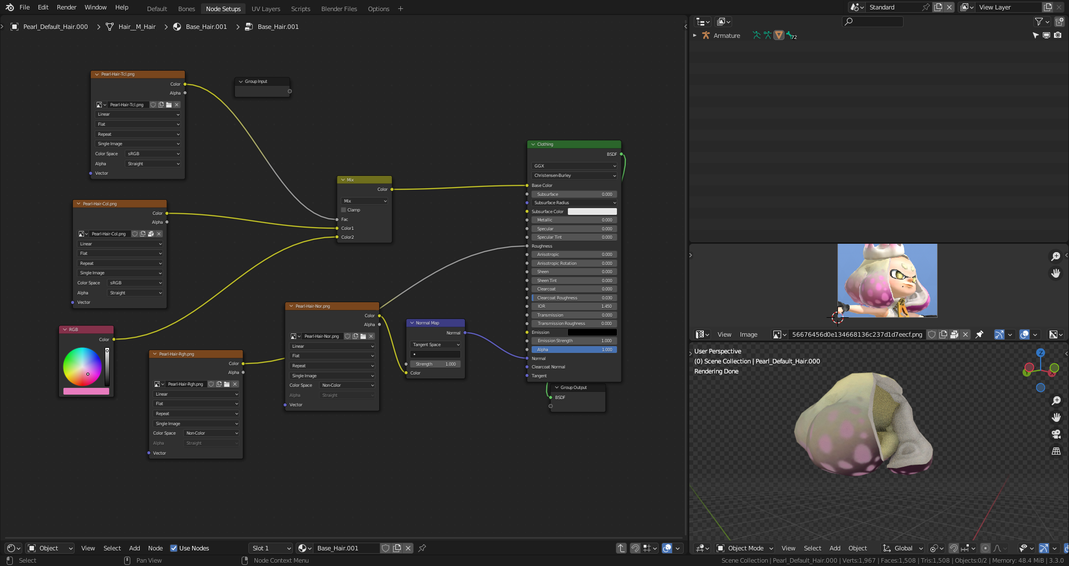Click the Blender logo icon in menu bar
This screenshot has height=566, width=1069.
point(9,7)
